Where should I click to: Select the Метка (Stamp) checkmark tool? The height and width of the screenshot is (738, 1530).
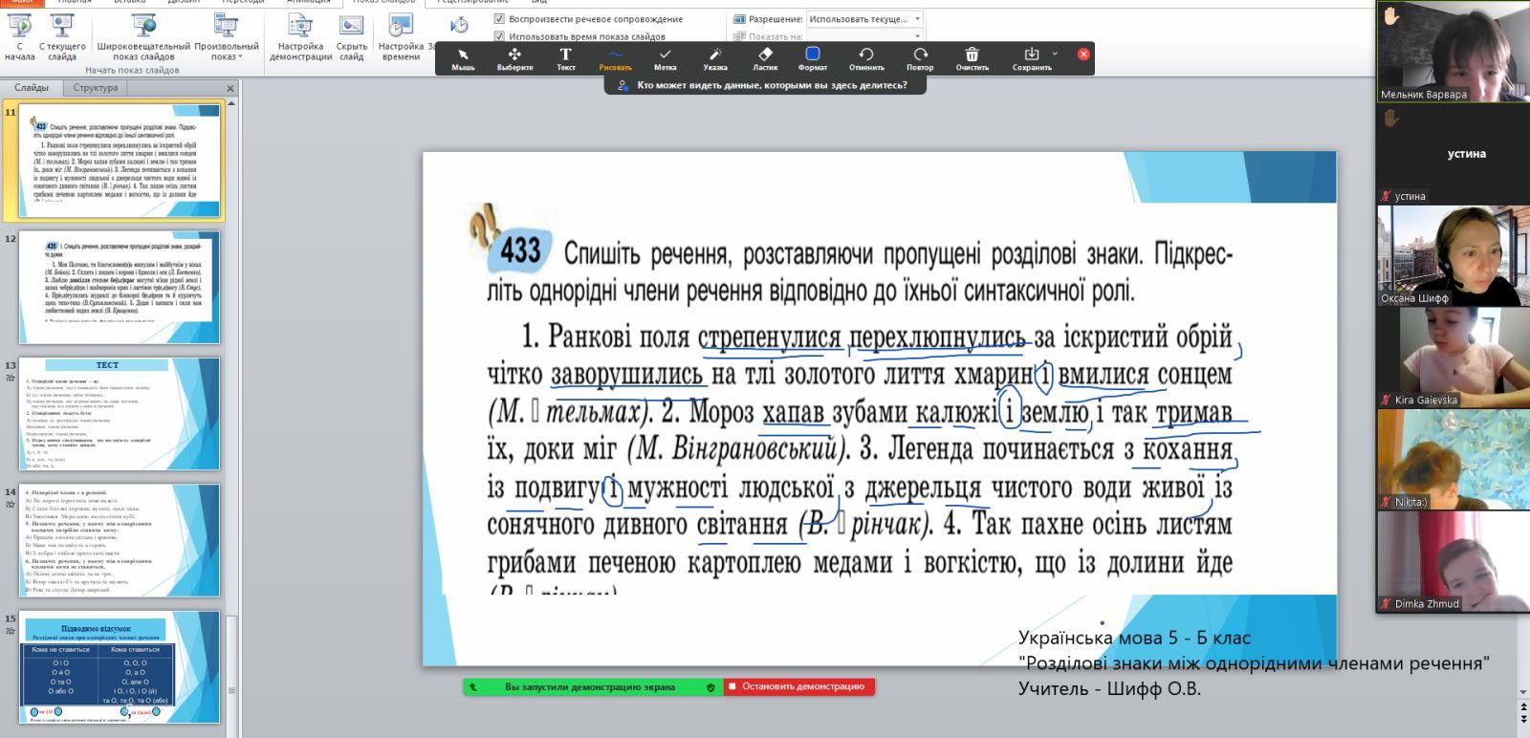(x=666, y=58)
